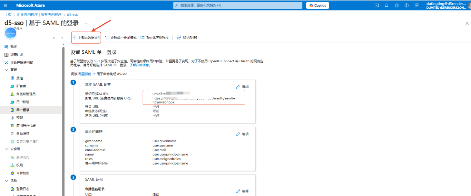Click the Copilot button
This screenshot has width=471, height=196.
pos(318,5)
